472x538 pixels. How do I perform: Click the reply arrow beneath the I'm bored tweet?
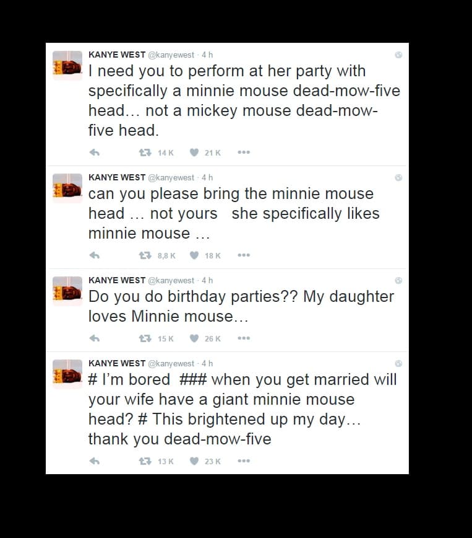[x=93, y=461]
